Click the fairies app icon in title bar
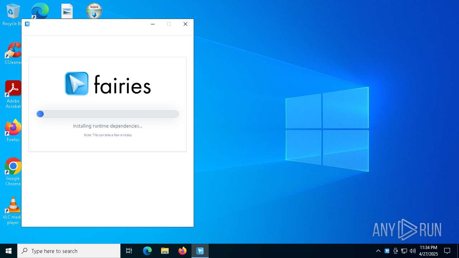This screenshot has height=258, width=459. [27, 24]
